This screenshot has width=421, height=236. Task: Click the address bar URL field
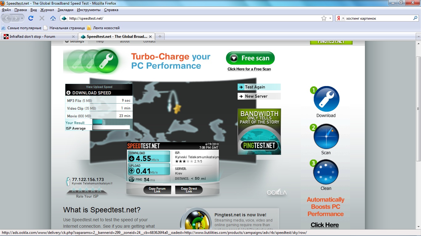pyautogui.click(x=194, y=18)
